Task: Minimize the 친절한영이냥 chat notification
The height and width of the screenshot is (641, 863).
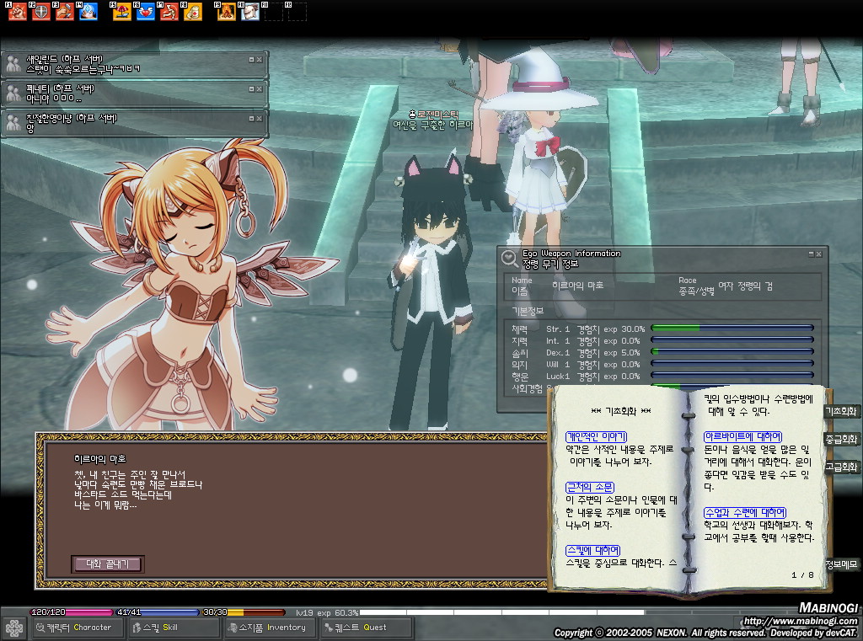Action: click(x=251, y=118)
